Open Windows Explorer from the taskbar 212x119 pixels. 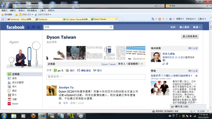(14, 116)
